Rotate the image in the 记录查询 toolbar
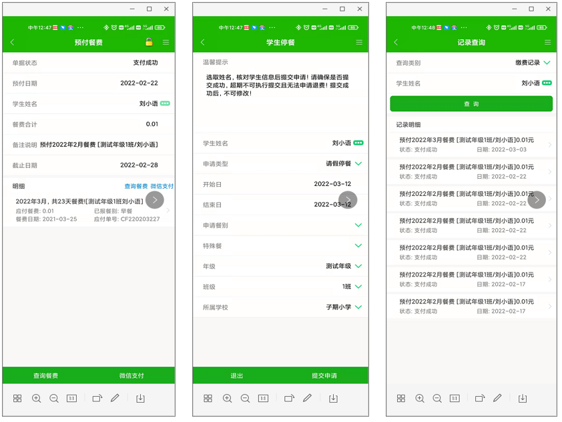The height and width of the screenshot is (422, 562). coord(480,399)
